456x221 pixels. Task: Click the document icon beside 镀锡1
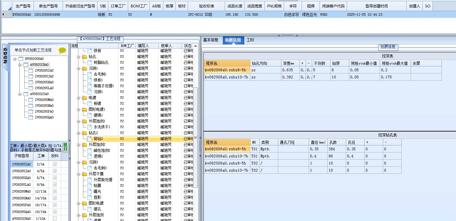point(90,115)
